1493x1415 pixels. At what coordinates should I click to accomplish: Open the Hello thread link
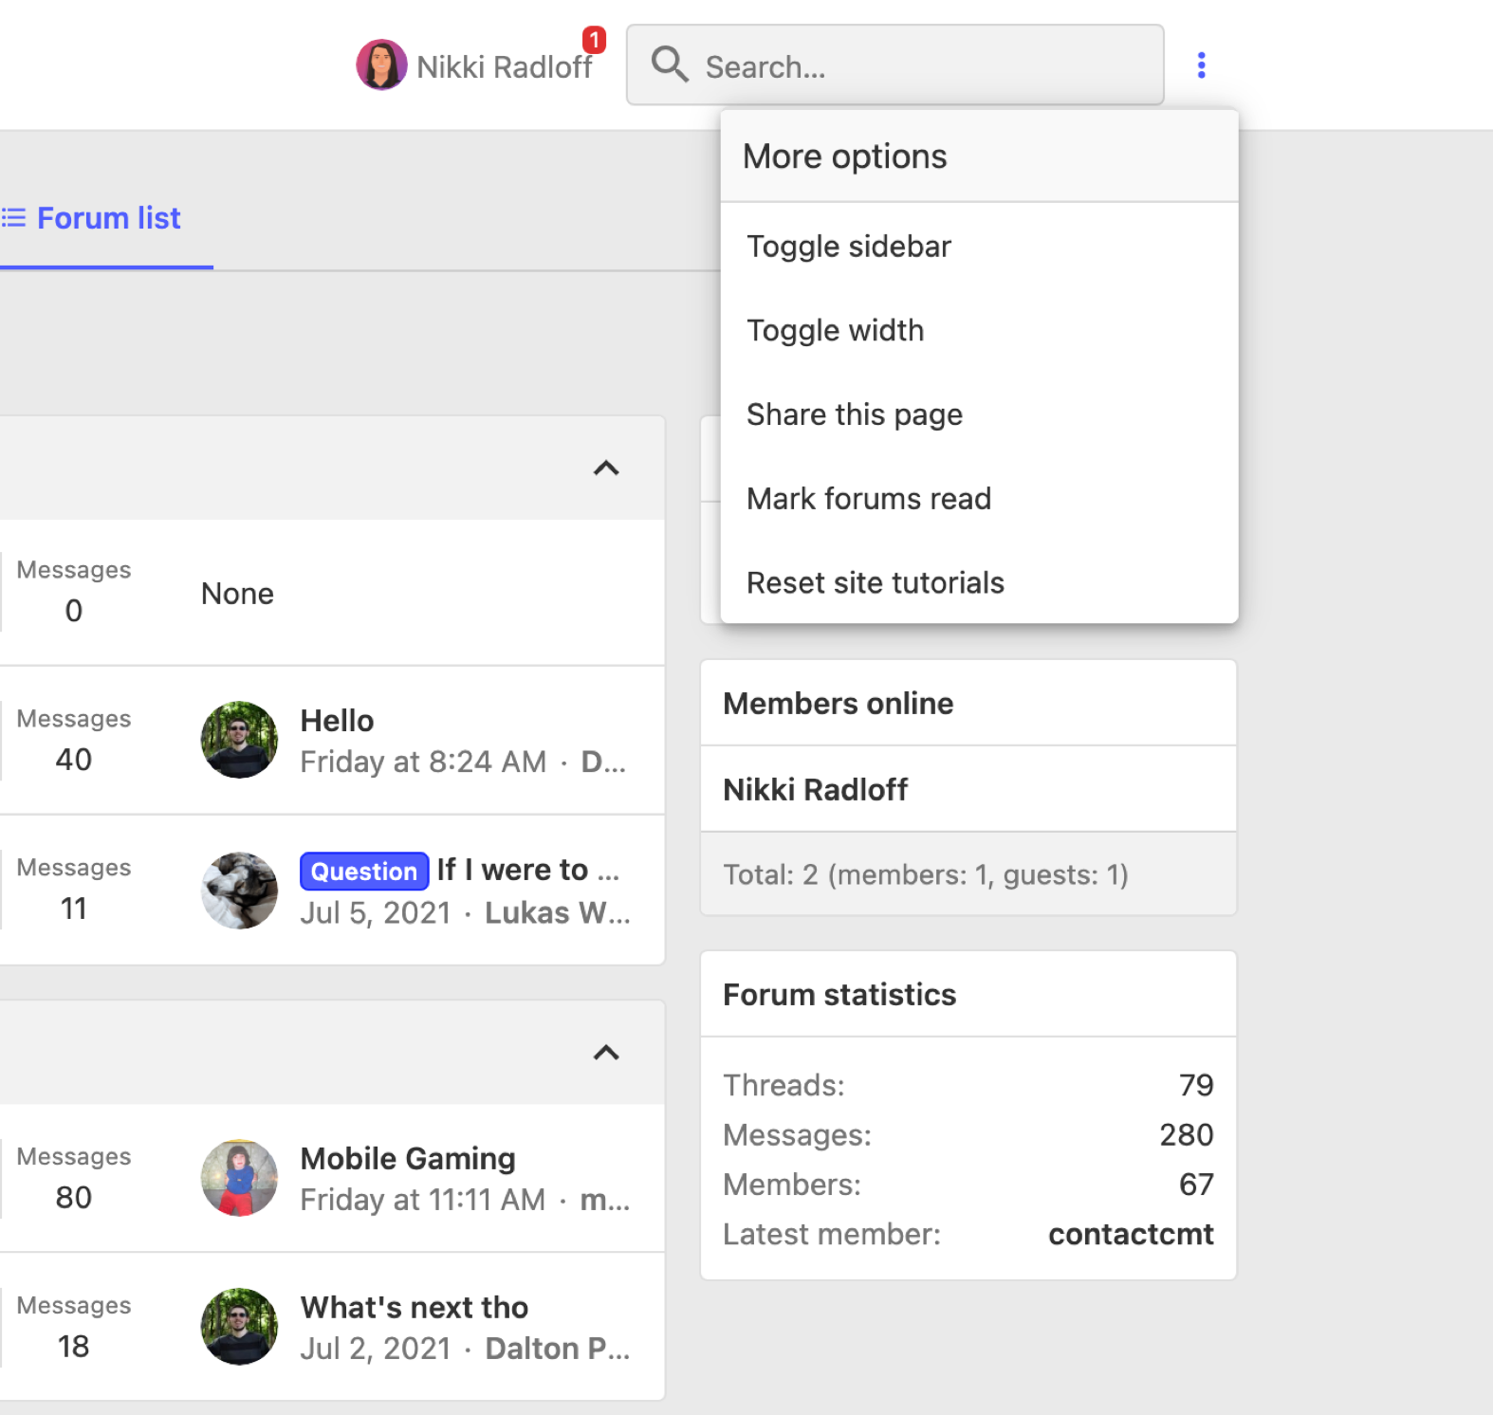[x=337, y=721]
